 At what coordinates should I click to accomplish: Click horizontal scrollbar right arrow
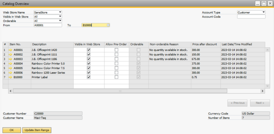click(x=262, y=91)
